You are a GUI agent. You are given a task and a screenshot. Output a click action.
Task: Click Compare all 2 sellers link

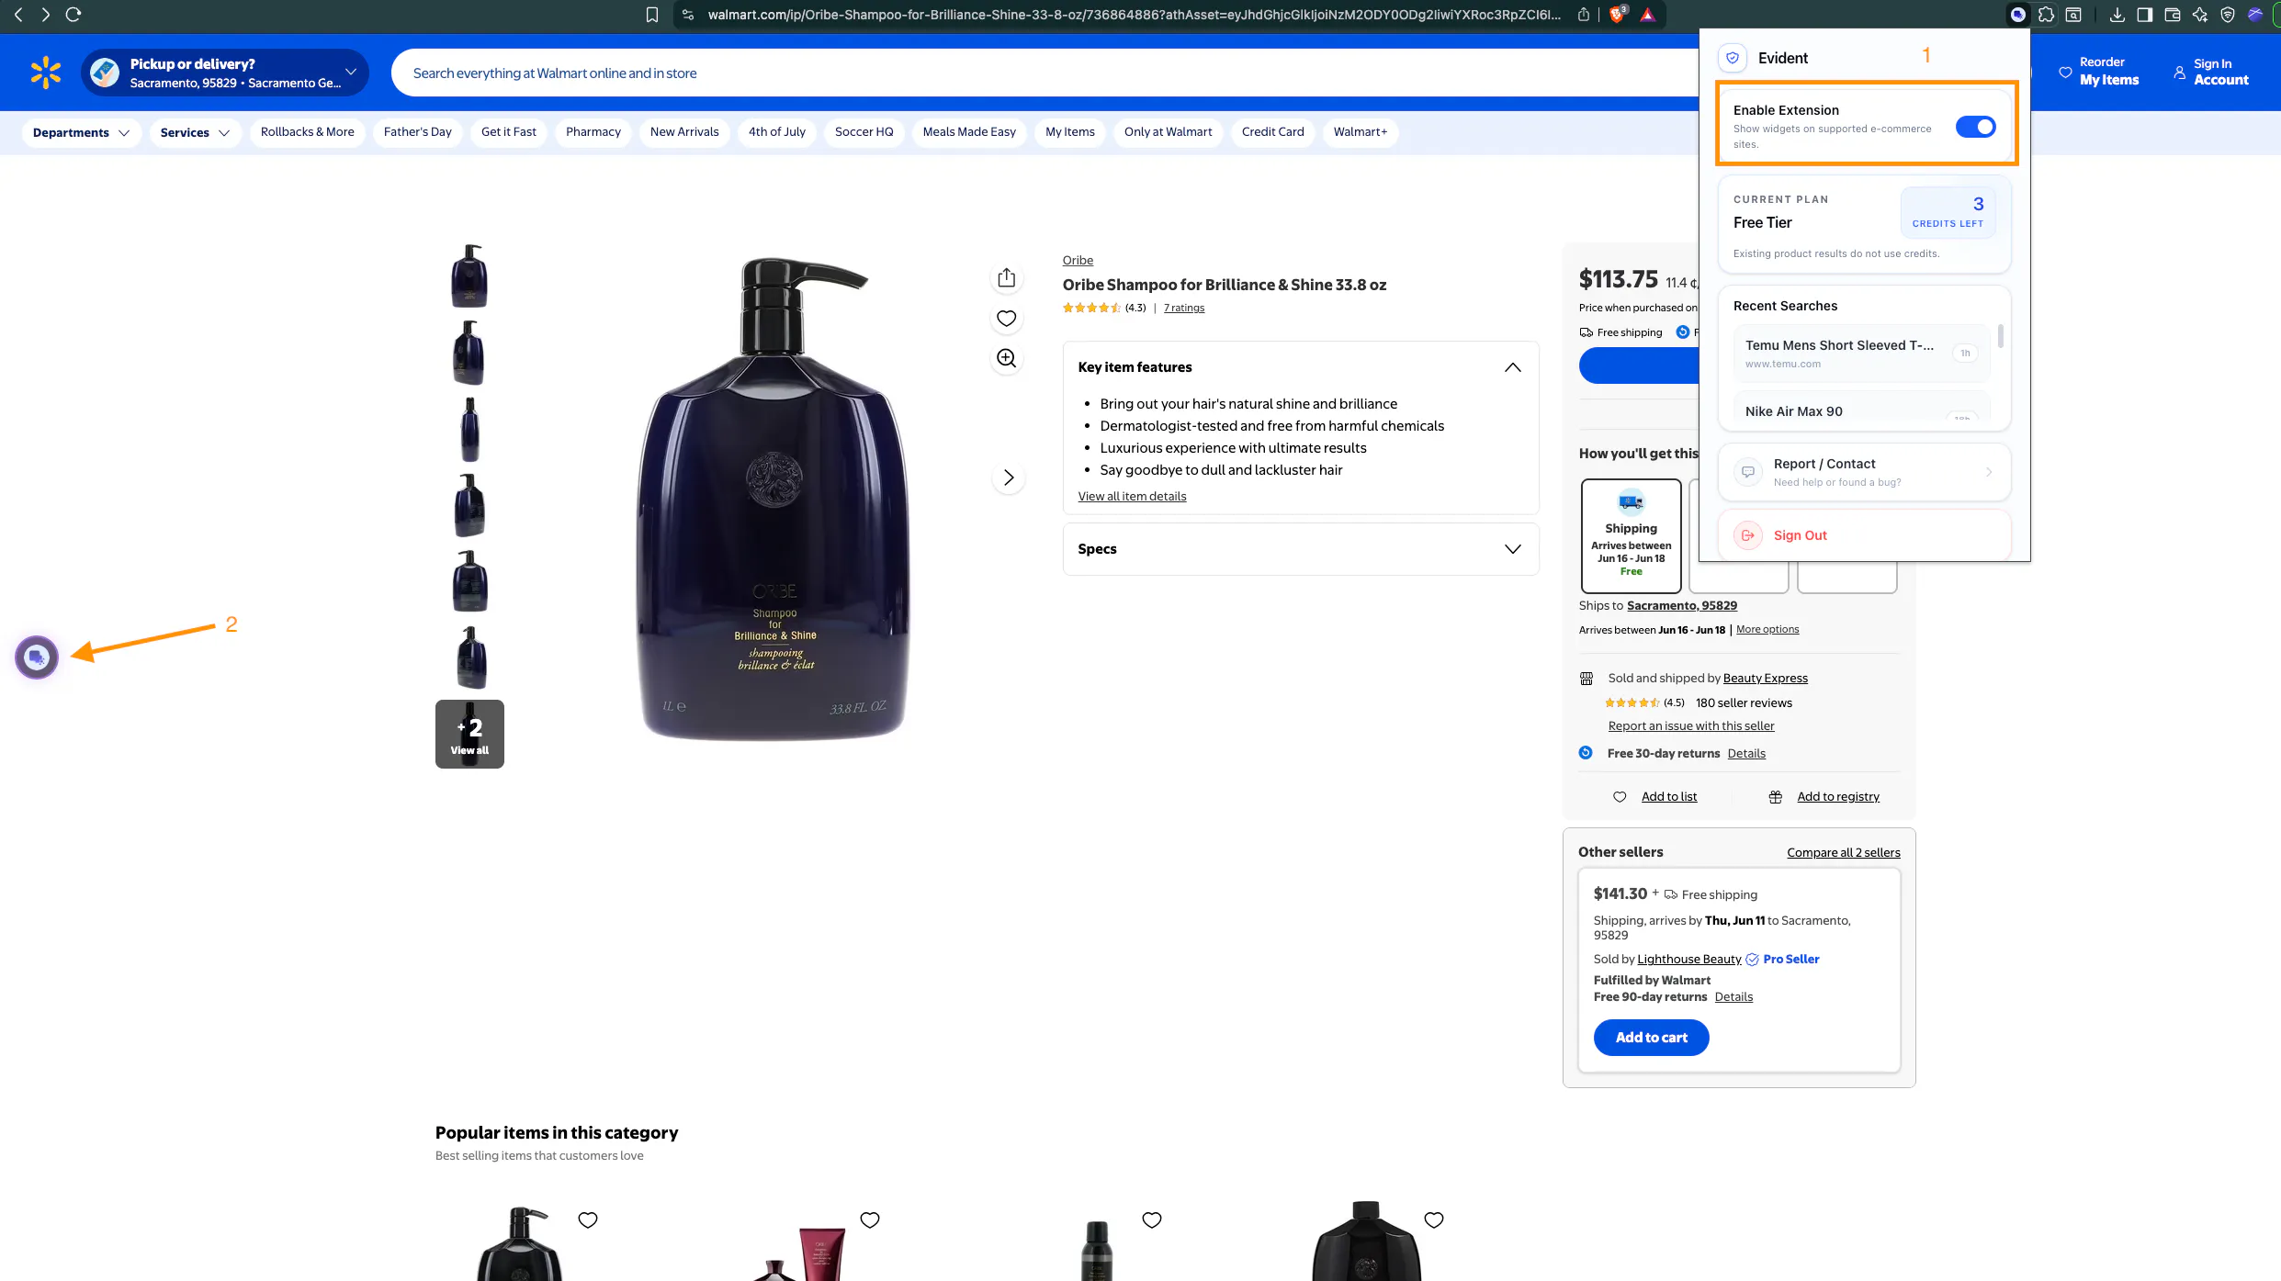point(1843,852)
